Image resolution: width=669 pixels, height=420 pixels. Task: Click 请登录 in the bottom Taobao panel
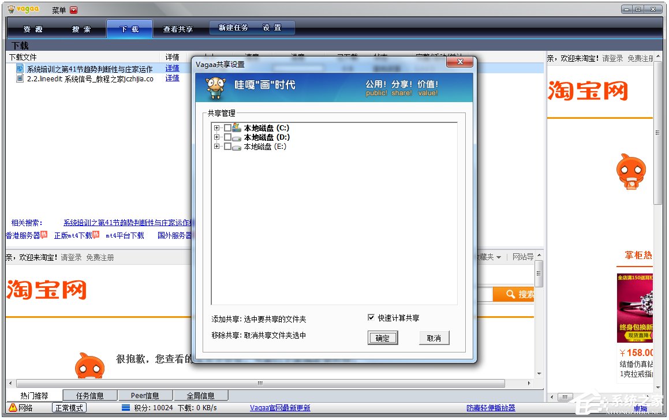click(x=71, y=257)
